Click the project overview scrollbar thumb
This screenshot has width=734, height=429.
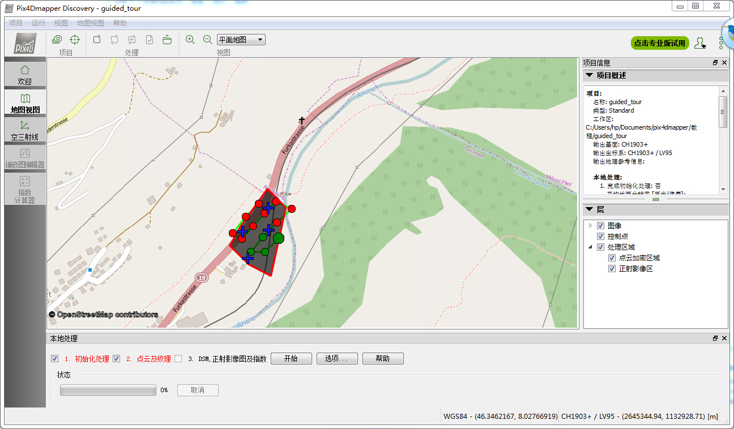[723, 111]
